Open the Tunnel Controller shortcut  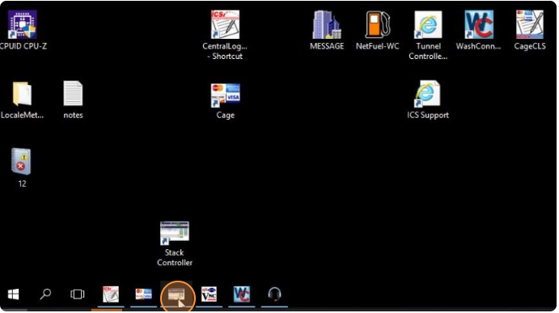(x=428, y=24)
